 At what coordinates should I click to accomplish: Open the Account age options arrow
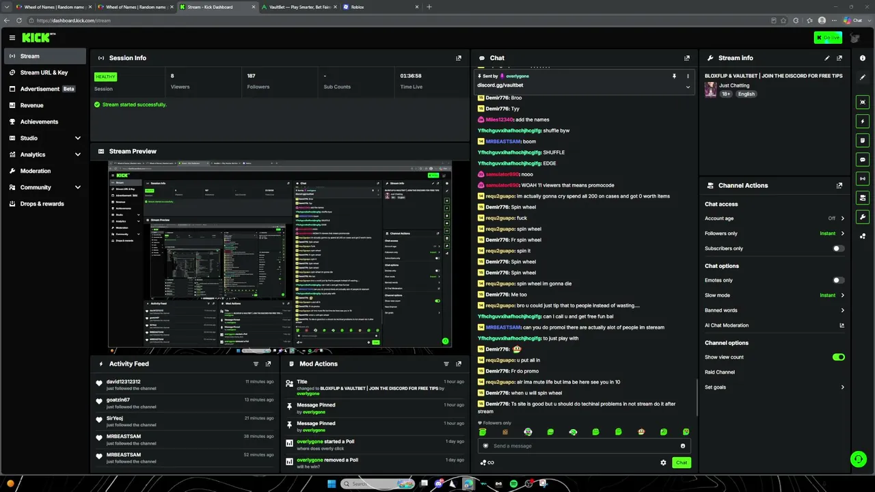tap(842, 219)
